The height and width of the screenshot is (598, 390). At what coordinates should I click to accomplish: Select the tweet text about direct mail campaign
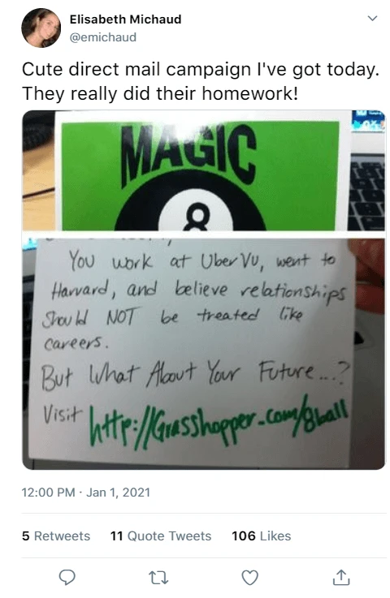point(201,81)
